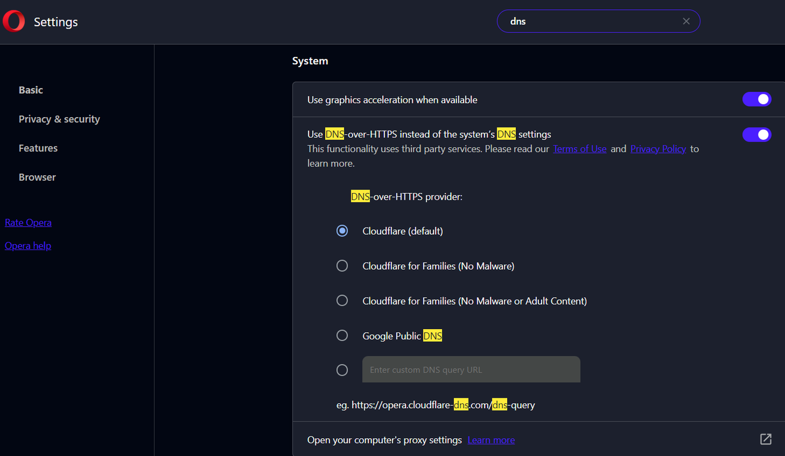The height and width of the screenshot is (456, 785).
Task: Open the Privacy Policy link
Action: coord(658,149)
